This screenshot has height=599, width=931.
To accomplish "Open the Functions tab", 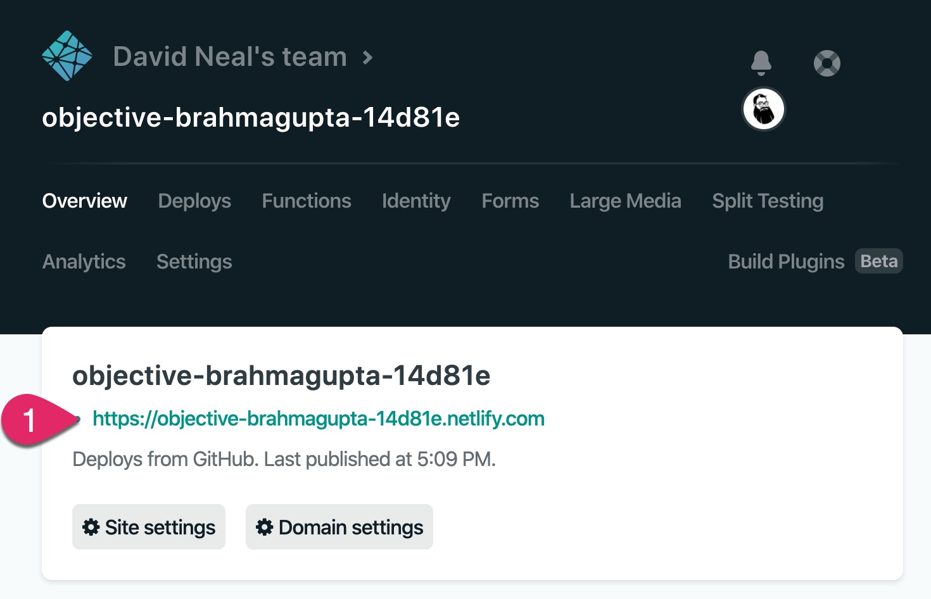I will point(307,201).
